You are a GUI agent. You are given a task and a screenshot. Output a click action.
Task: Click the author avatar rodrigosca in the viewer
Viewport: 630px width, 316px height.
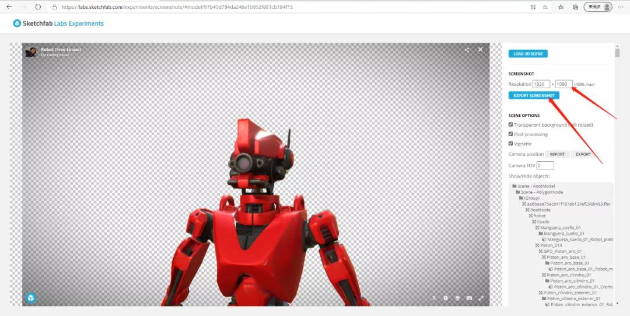[31, 52]
